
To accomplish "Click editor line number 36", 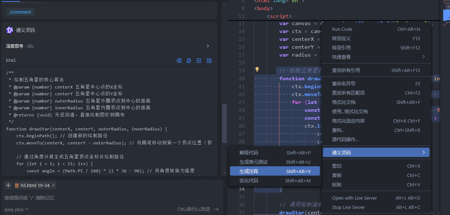I will pos(241,205).
